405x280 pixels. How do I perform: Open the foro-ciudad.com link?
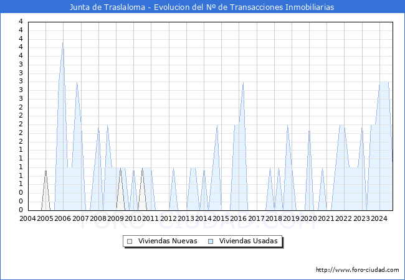357,270
